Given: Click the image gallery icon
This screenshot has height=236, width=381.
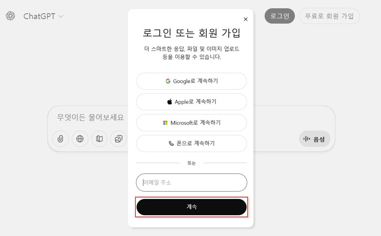Looking at the screenshot, I should click(118, 139).
